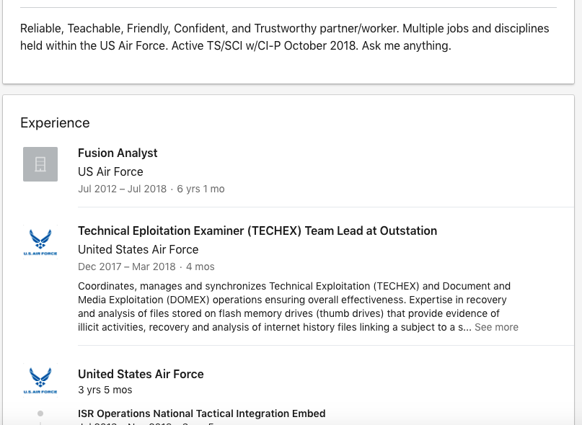The width and height of the screenshot is (582, 425).
Task: Click the gray placeholder company icon beside Fusion Analyst
Action: [x=40, y=164]
